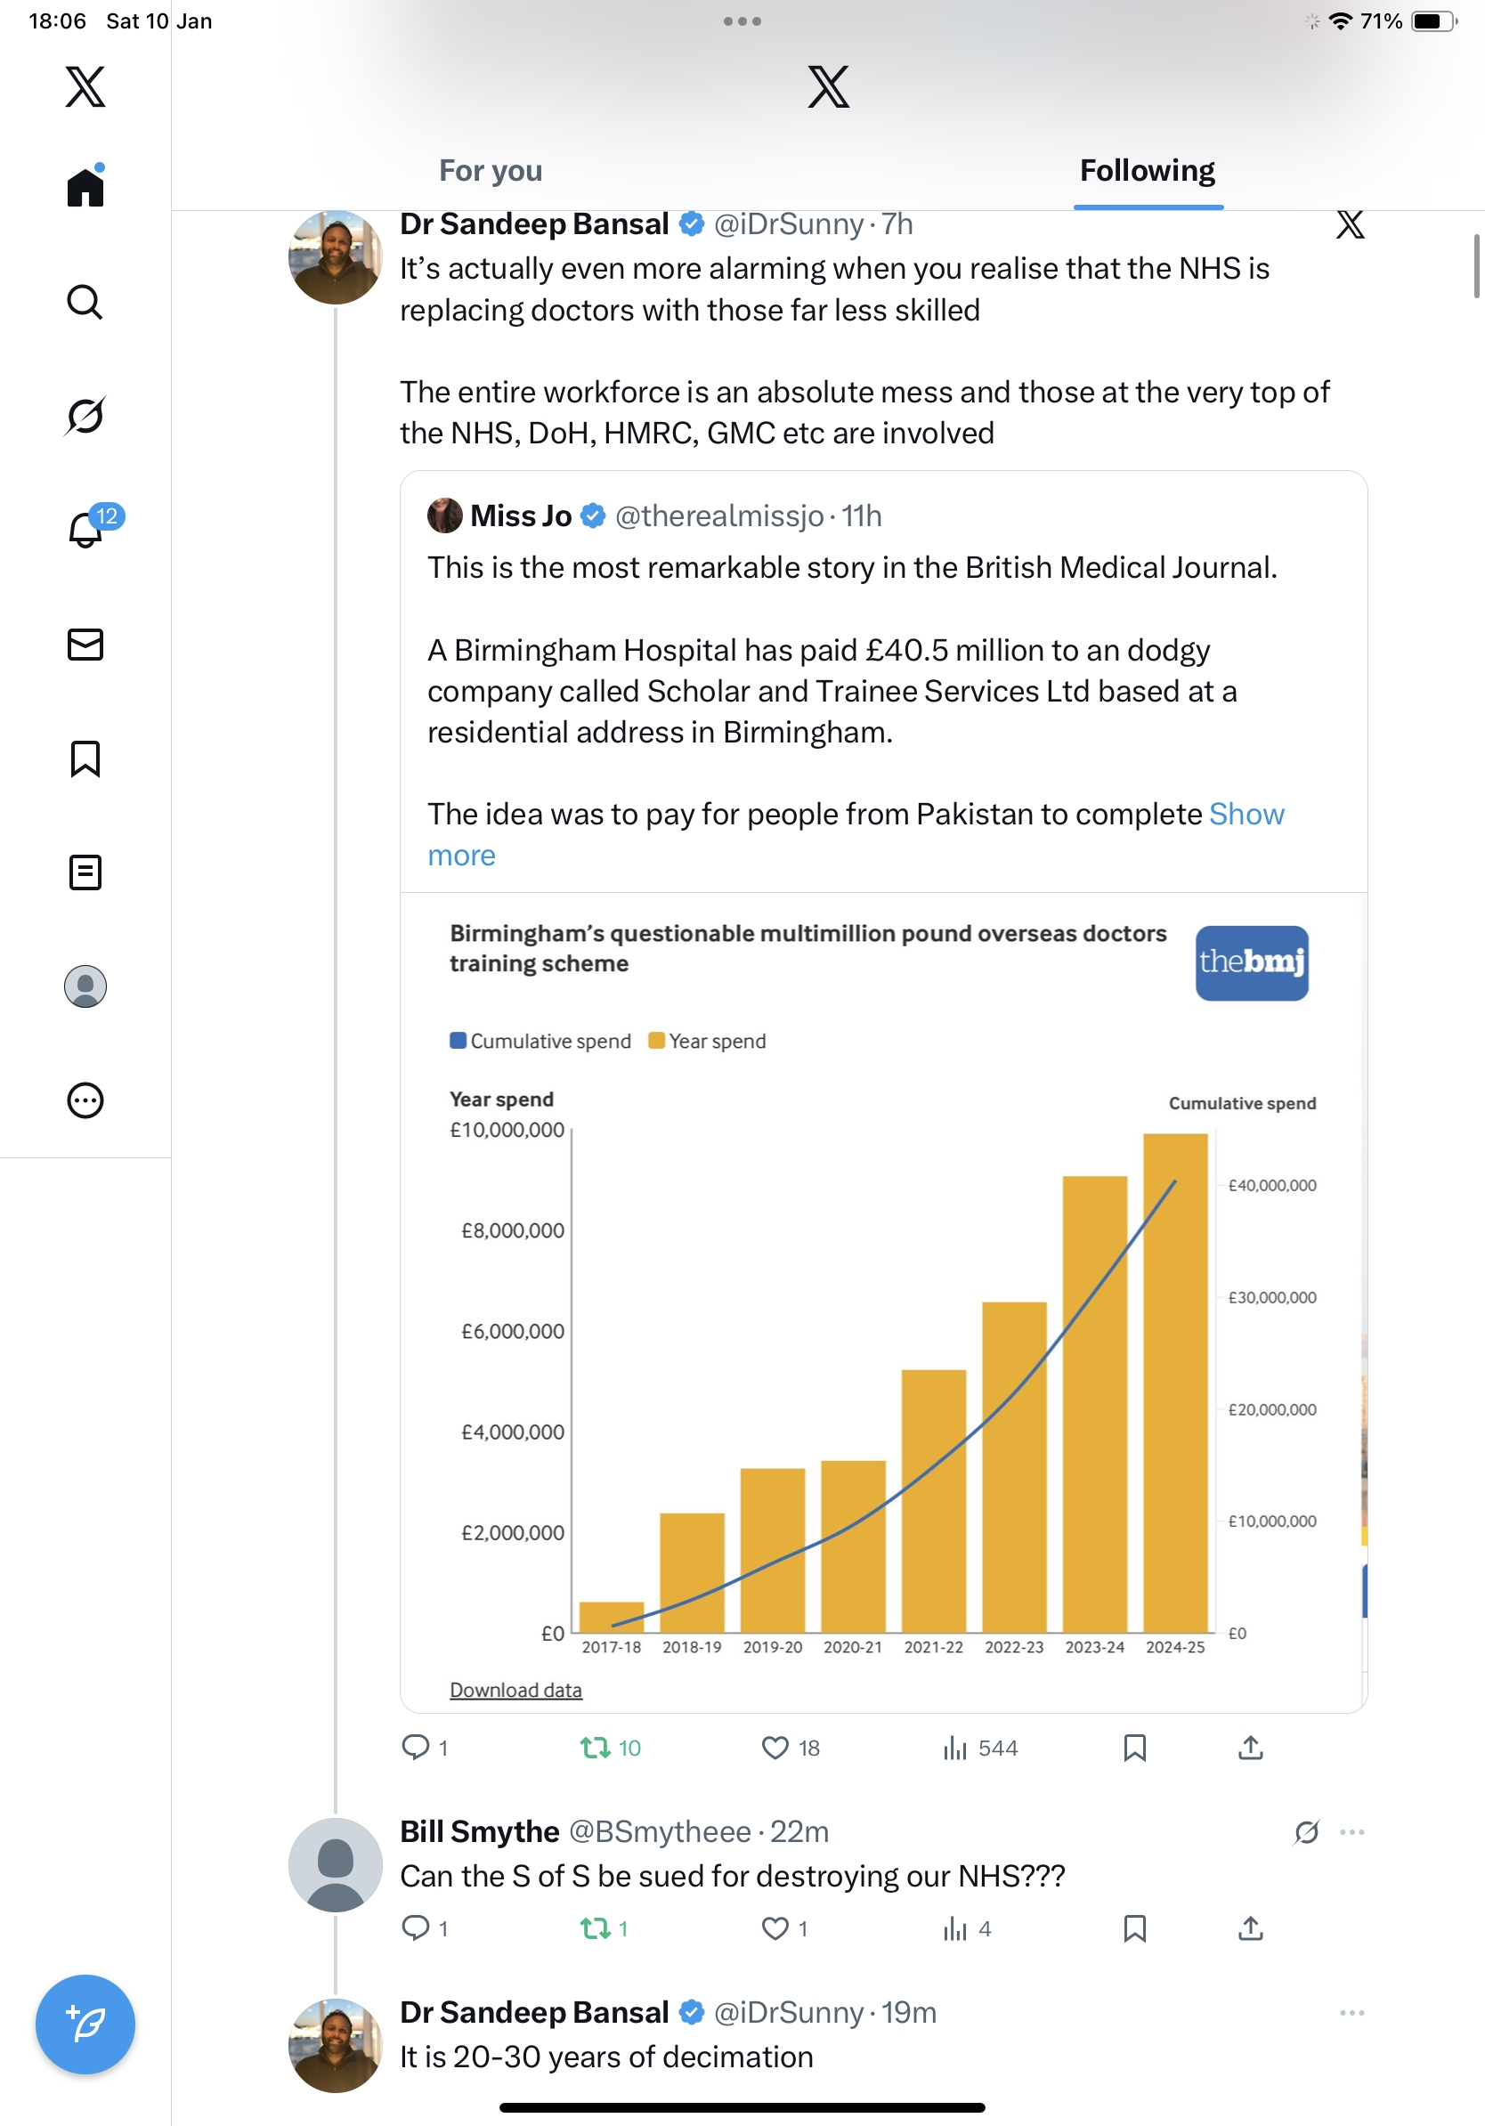
Task: Open Bill Smythe's profile avatar
Action: [x=335, y=1864]
